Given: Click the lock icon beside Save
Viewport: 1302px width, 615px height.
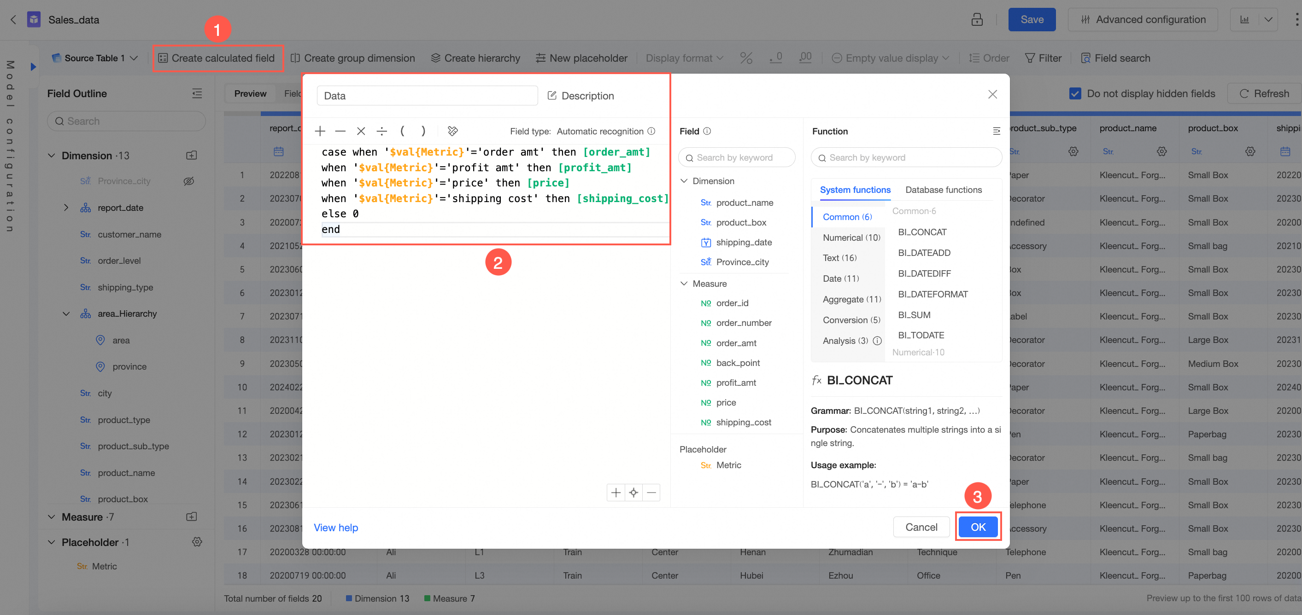Looking at the screenshot, I should 977,20.
